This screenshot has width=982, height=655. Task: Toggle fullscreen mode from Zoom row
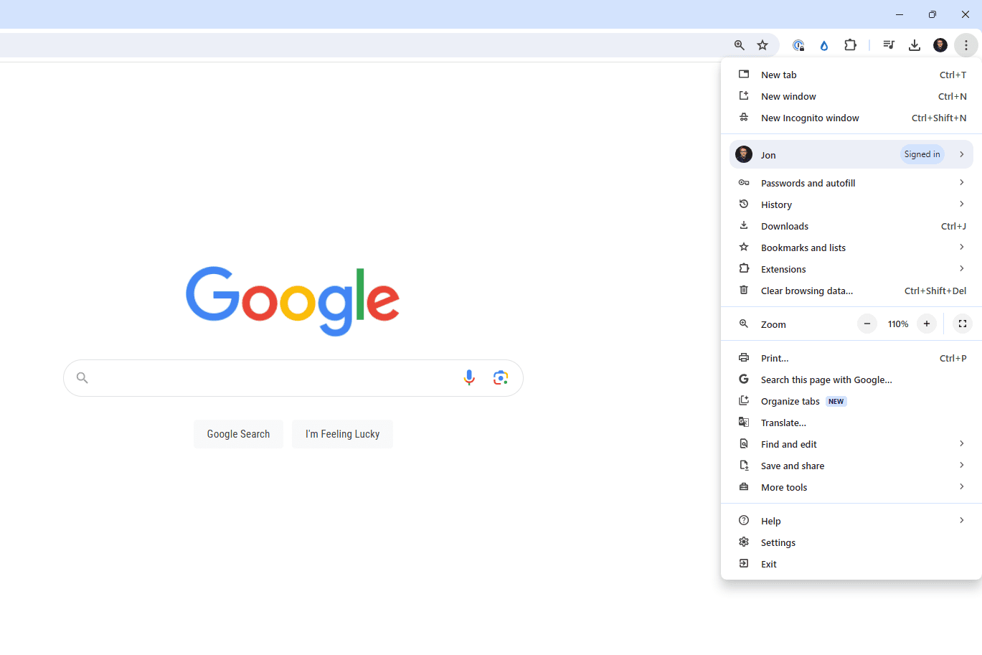point(963,324)
